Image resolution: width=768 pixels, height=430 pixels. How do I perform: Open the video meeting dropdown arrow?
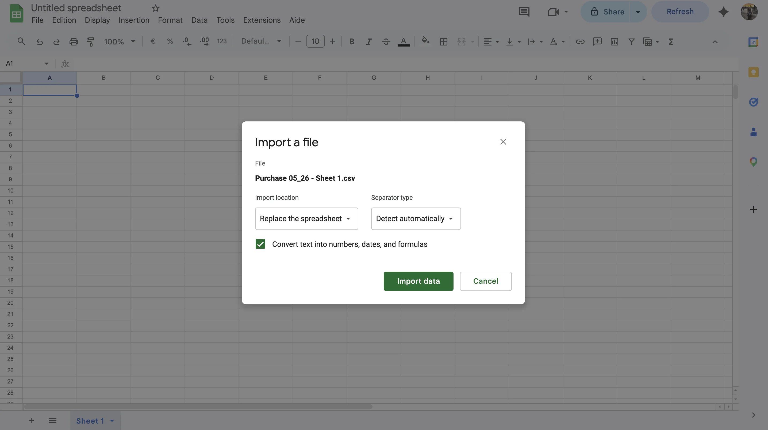click(566, 12)
